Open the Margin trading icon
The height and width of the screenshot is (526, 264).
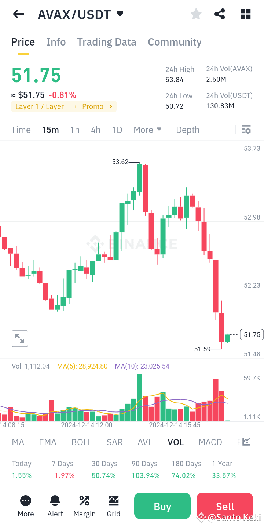pyautogui.click(x=84, y=506)
